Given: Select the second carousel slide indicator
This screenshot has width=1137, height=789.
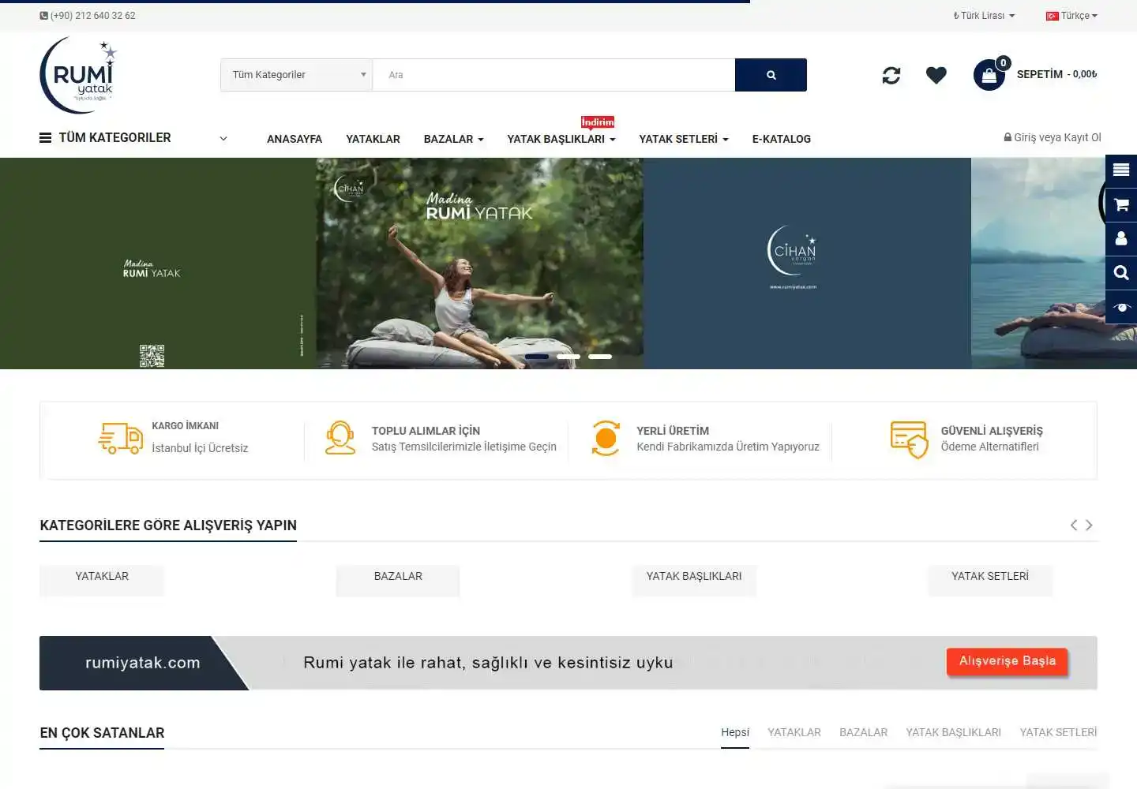Looking at the screenshot, I should tap(568, 357).
